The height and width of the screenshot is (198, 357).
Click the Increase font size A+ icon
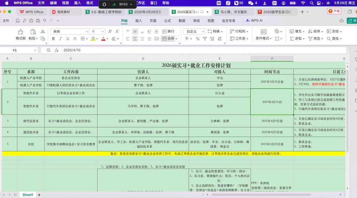(x=110, y=31)
